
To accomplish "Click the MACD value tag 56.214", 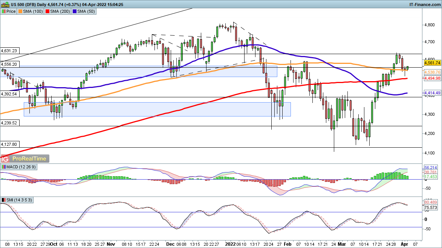I will pos(431,168).
